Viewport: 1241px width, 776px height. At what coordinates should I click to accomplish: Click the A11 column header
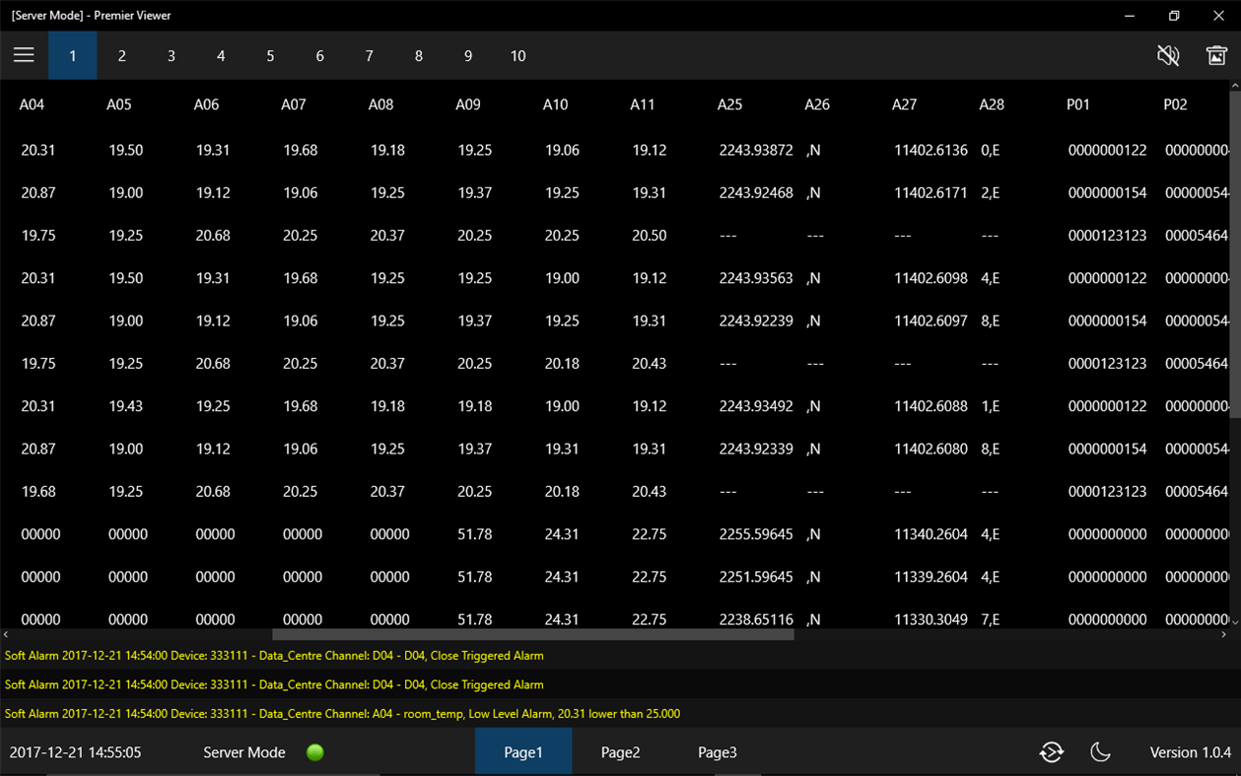(642, 105)
